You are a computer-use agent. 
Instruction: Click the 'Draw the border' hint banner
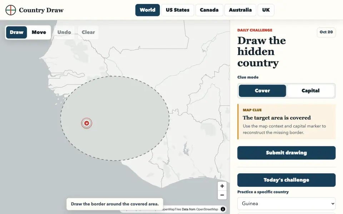pos(115,204)
